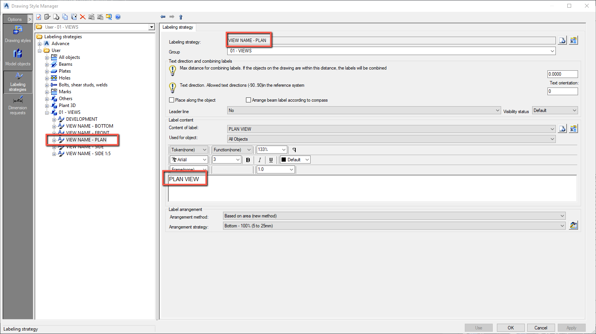
Task: Open the Arial font dropdown
Action: (189, 160)
